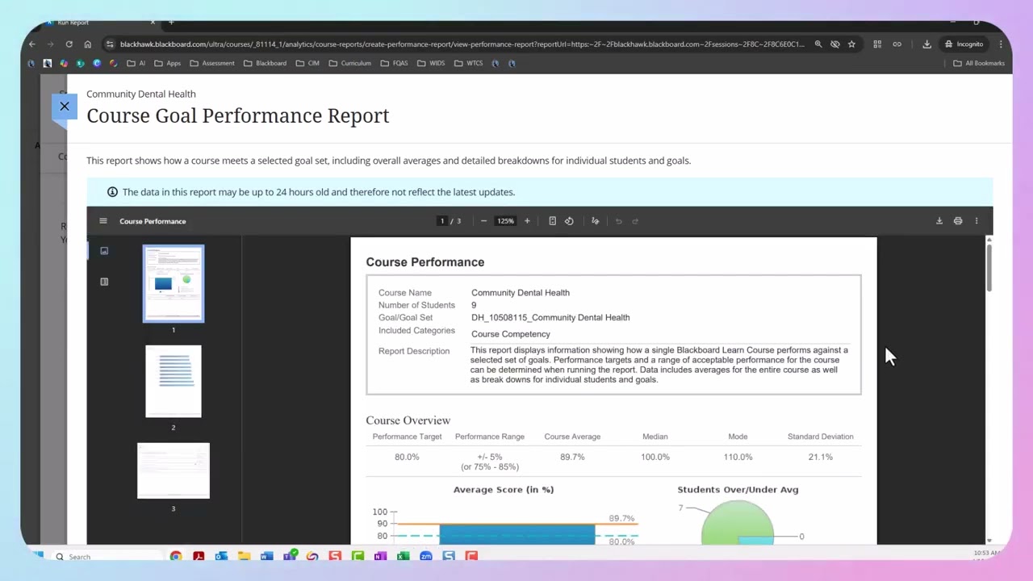Screen dimensions: 1033x581
Task: Open Excel from the taskbar
Action: tap(403, 556)
